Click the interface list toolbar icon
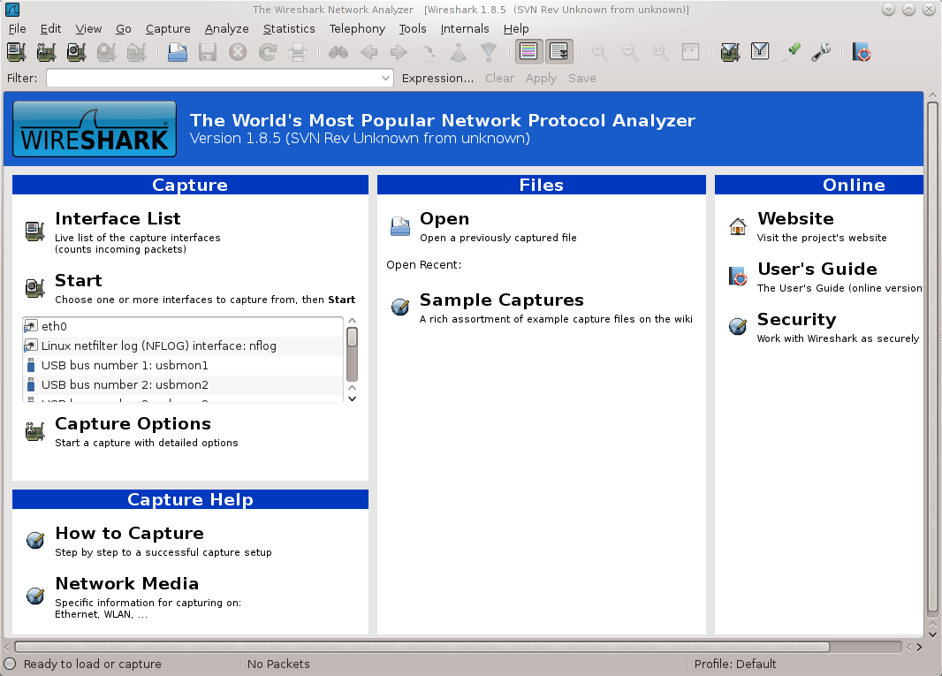942x676 pixels. click(x=17, y=52)
